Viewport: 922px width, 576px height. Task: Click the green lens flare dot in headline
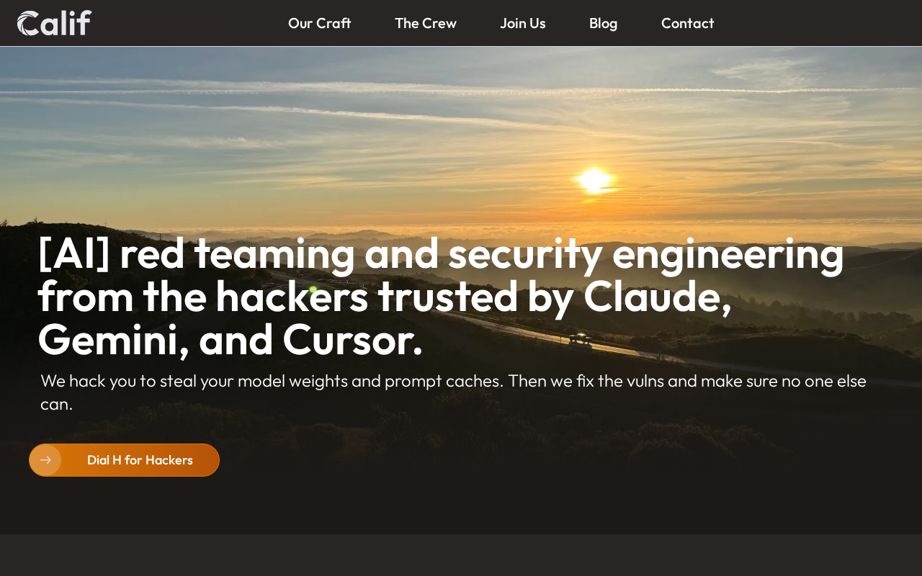(x=313, y=289)
